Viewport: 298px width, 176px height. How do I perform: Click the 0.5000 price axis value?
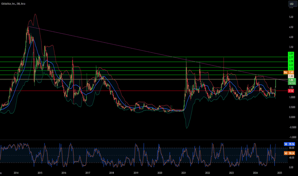[x=292, y=107]
